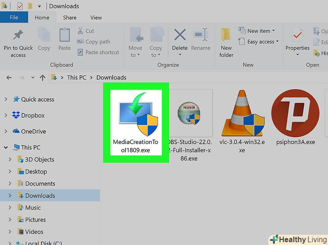Open the recent locations dropdown arrow
Screen dimensions: 328x245
32,77
